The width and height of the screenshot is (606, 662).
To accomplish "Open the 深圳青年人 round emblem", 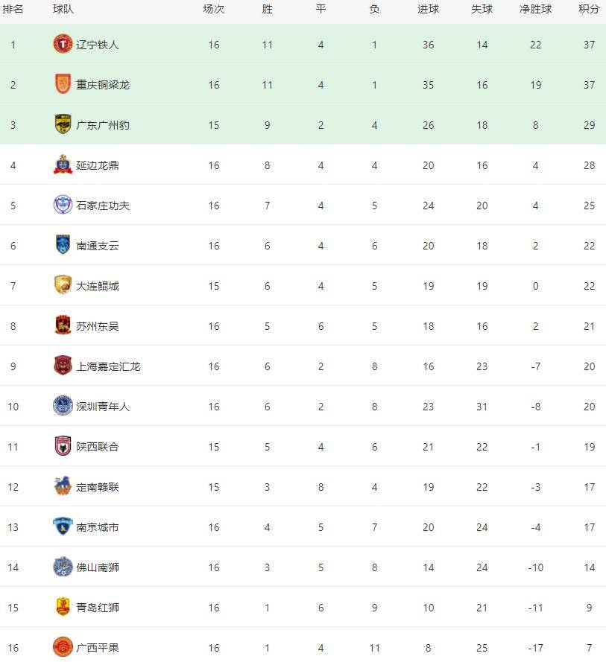I will pos(63,406).
